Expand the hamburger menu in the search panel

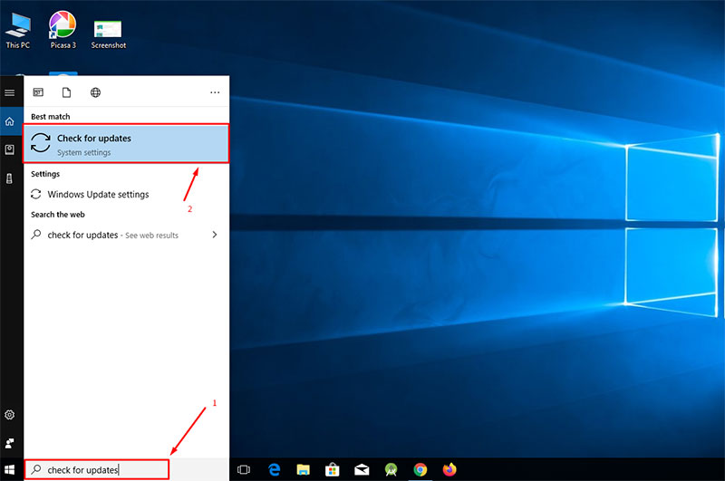[9, 92]
